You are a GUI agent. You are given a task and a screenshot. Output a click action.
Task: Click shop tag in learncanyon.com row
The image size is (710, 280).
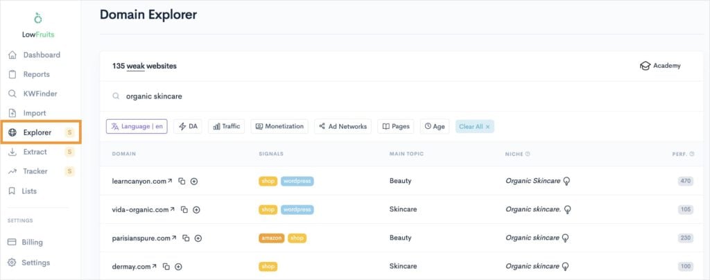tap(268, 182)
